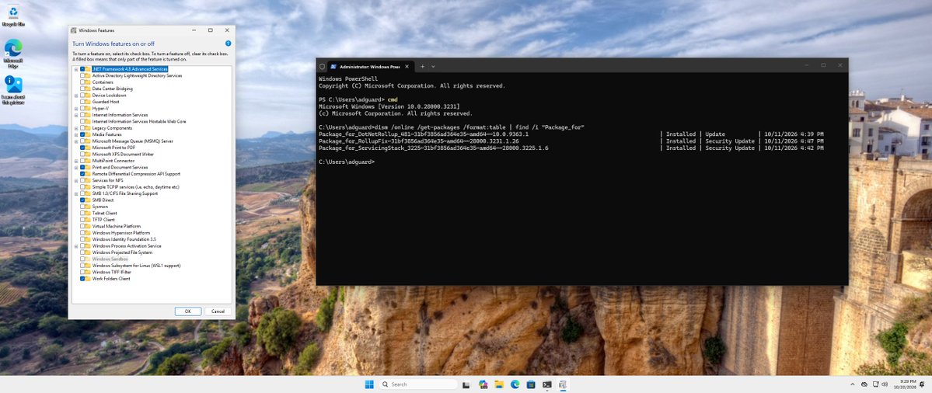Click Cancel in Windows Features
The width and height of the screenshot is (932, 393).
pos(218,311)
